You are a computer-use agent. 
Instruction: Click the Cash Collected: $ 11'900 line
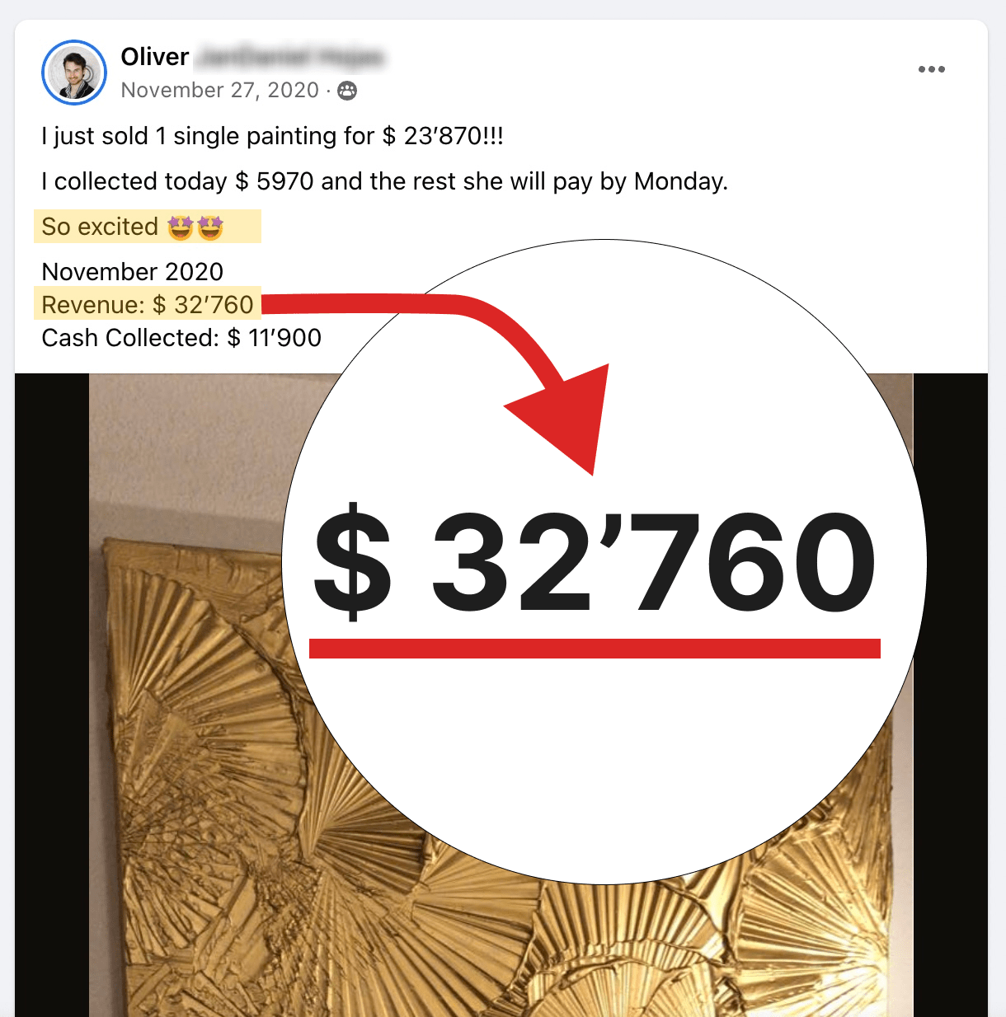click(x=181, y=338)
